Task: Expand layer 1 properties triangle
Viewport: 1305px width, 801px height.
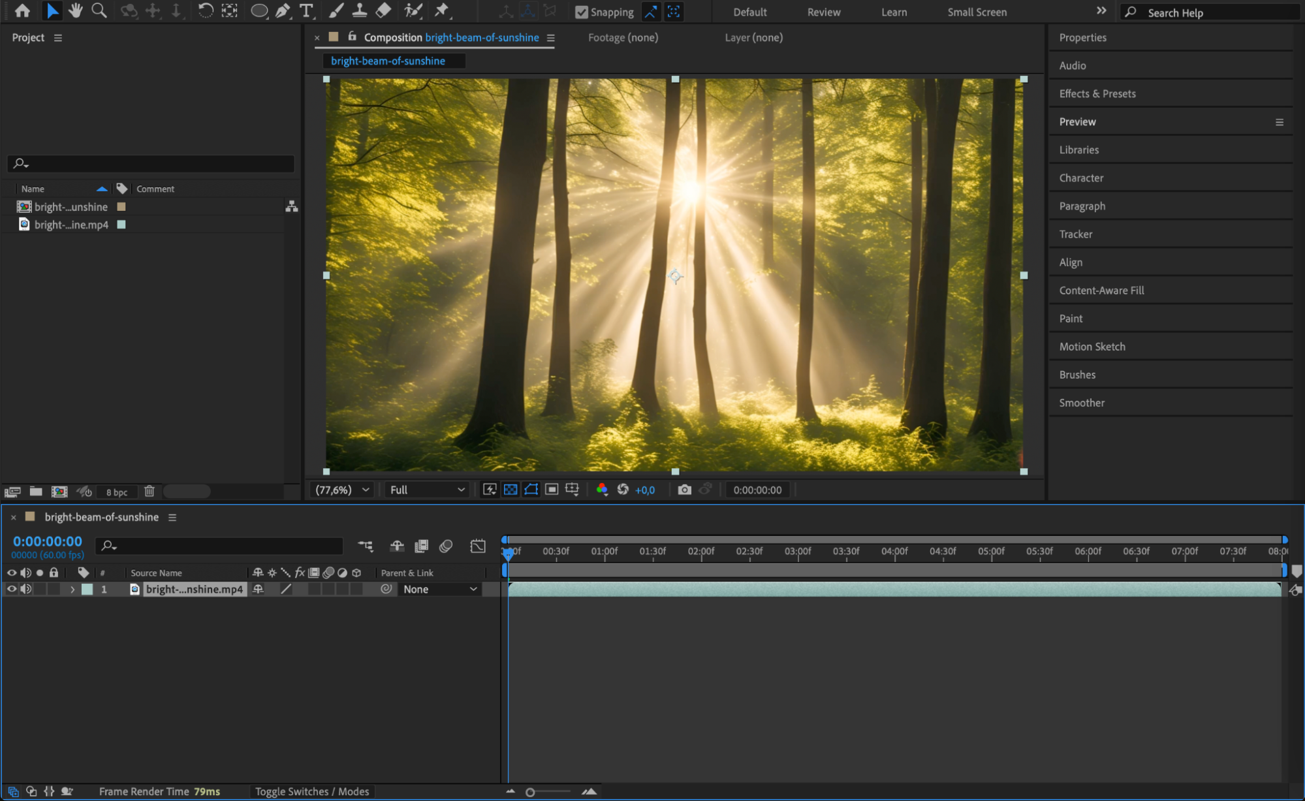Action: click(72, 589)
